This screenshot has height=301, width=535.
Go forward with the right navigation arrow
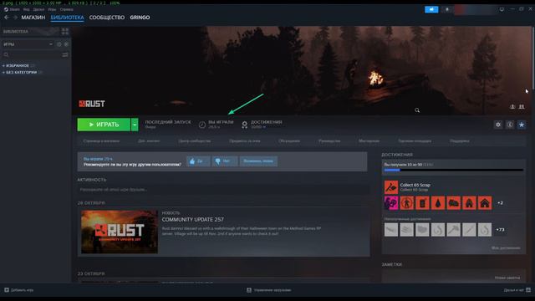[x=15, y=18]
